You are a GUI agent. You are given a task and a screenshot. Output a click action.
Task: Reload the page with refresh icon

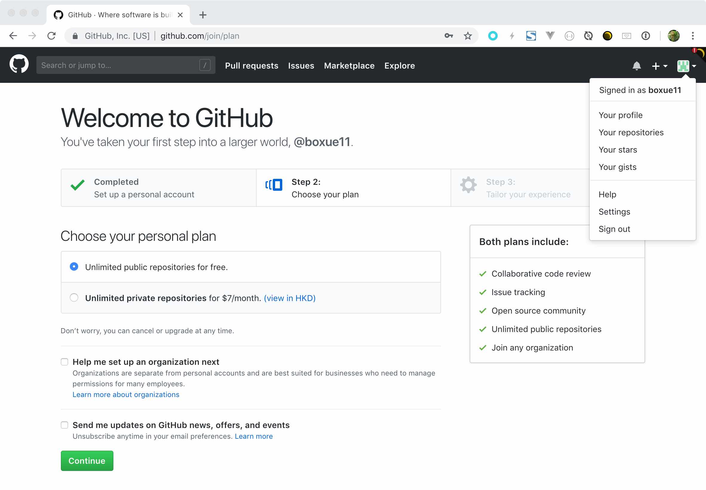[x=51, y=36]
